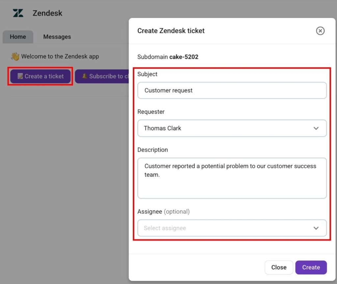Click the memo icon on Create a ticket

click(x=20, y=76)
